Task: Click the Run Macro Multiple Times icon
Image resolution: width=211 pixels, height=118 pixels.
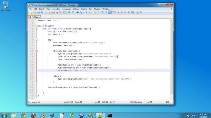Action: tap(129, 12)
